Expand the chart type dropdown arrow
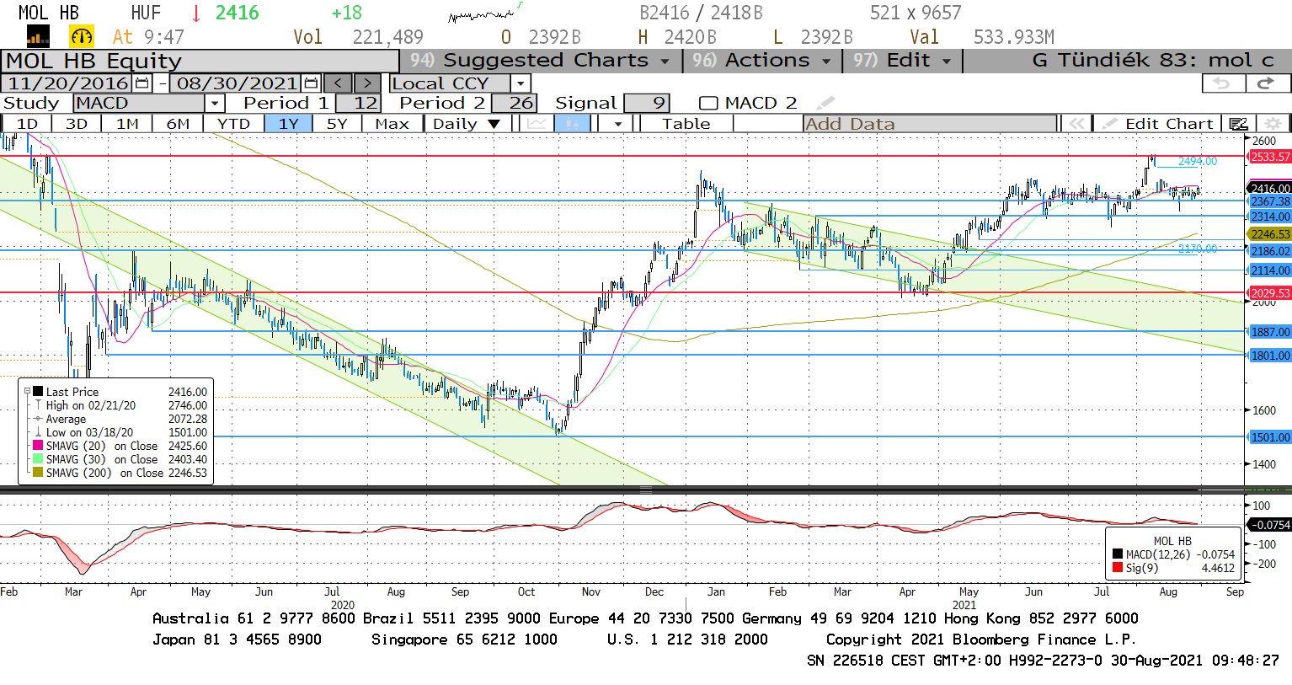The width and height of the screenshot is (1292, 685). [618, 124]
